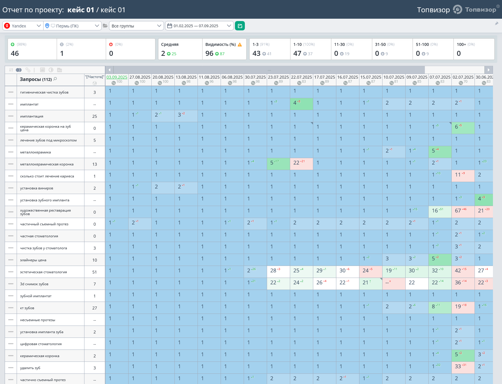Open the Все группы dropdown
Screen dimensions: 502x384
tap(136, 26)
